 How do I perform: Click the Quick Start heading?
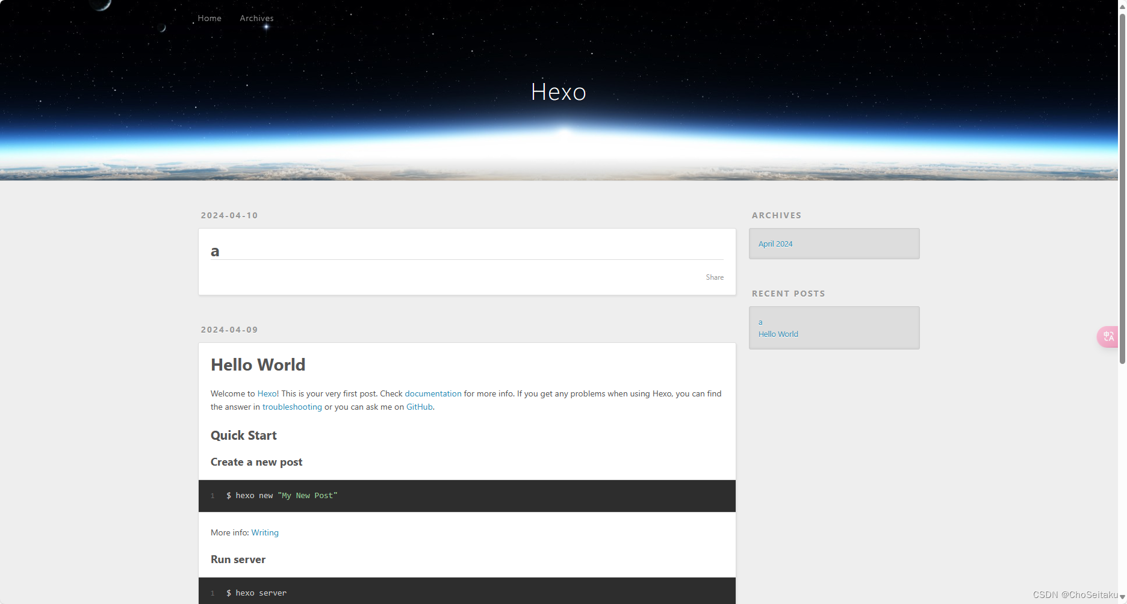click(244, 436)
